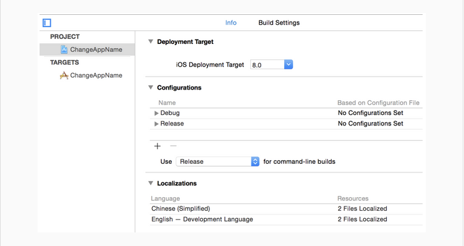Screen dimensions: 464x246
Task: Open the iOS Deployment Target version dropdown
Action: tap(289, 64)
